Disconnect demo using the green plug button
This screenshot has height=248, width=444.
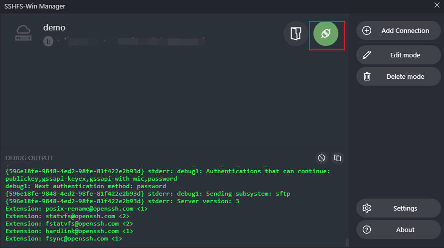click(x=326, y=34)
